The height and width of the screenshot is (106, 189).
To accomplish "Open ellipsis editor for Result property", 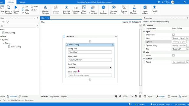I will [x=188, y=62].
